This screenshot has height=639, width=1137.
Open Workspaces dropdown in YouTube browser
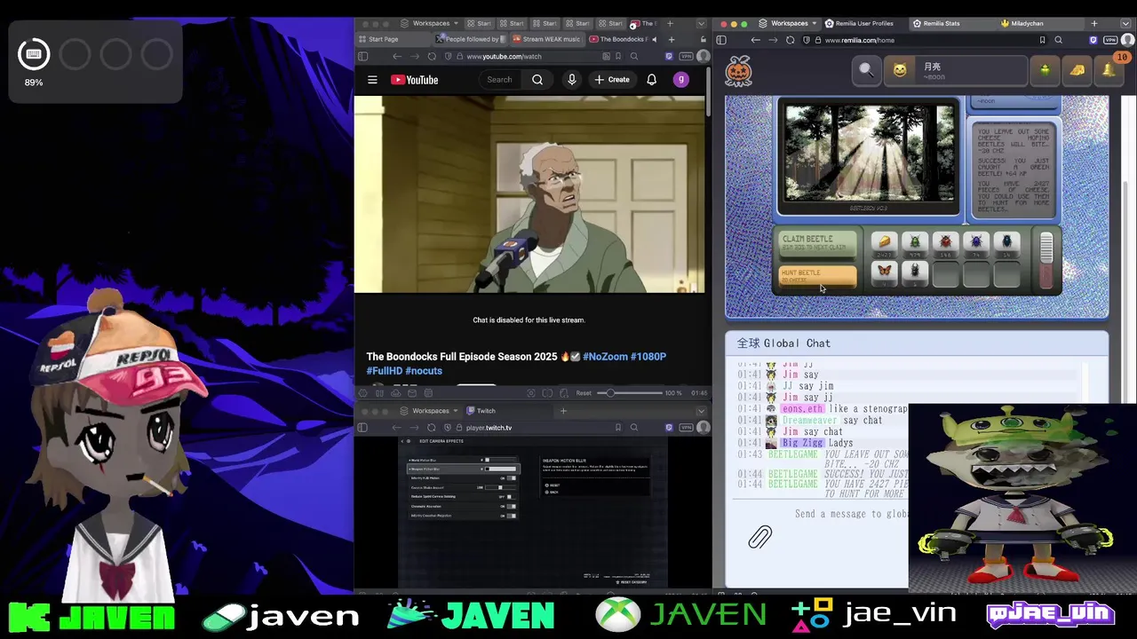(x=431, y=23)
